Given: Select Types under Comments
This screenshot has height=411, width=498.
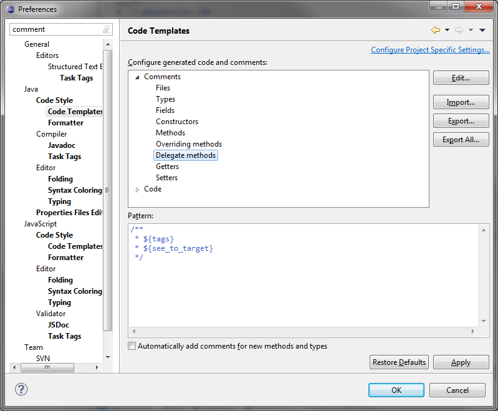Looking at the screenshot, I should tap(165, 99).
